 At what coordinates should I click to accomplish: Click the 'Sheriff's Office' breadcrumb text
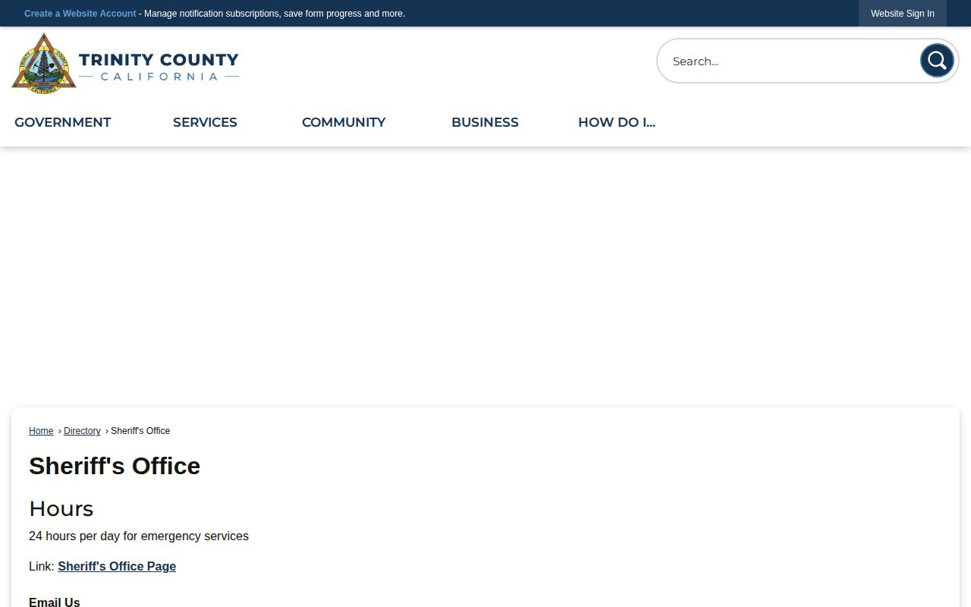(140, 431)
